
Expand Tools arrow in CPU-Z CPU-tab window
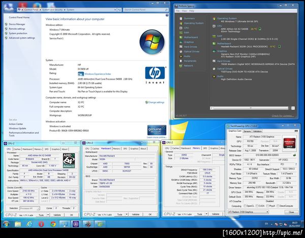click(x=48, y=215)
